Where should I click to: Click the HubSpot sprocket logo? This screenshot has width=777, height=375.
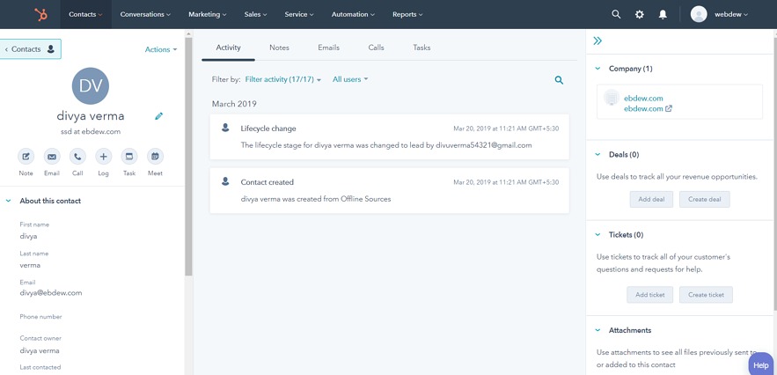[x=40, y=14]
